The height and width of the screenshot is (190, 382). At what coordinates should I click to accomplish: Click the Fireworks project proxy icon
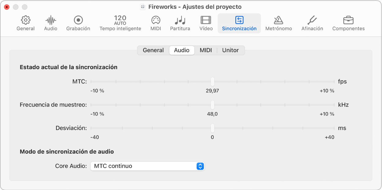(x=143, y=7)
